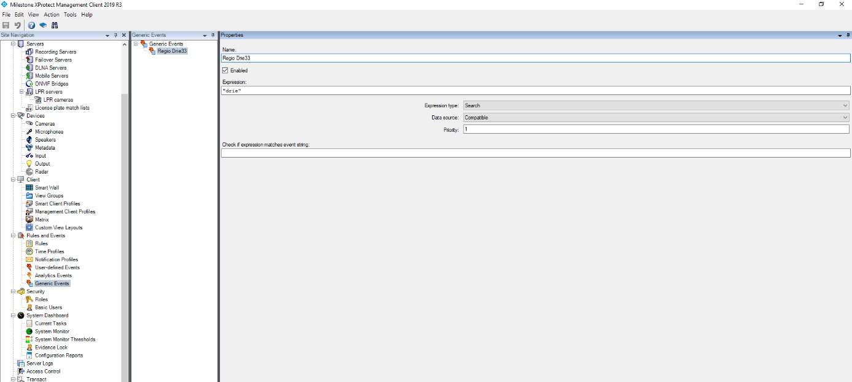Pin the Site Navigation panel
Viewport: 852px width, 382px height.
[x=115, y=35]
